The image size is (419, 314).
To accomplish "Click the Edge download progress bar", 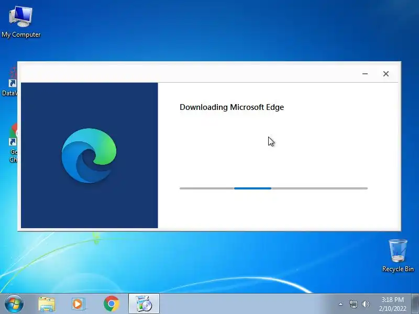I will (x=273, y=188).
